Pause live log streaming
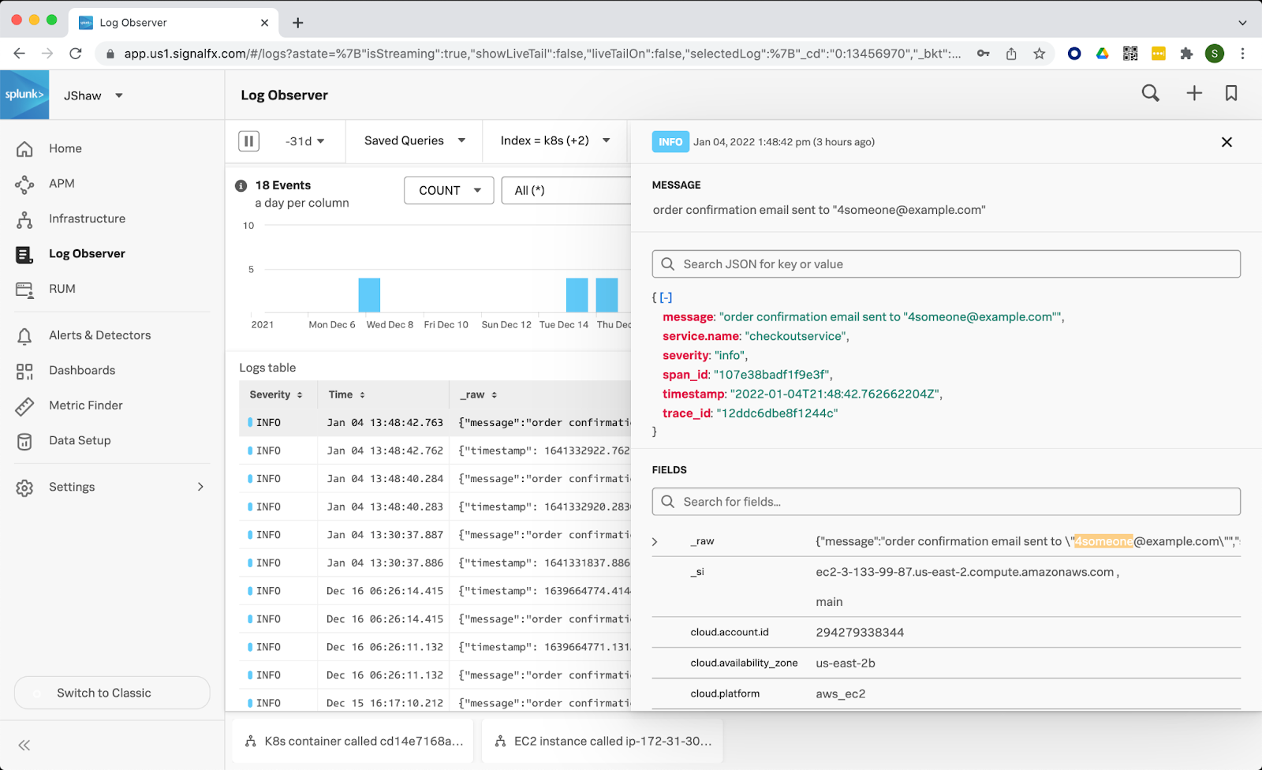The height and width of the screenshot is (770, 1262). point(248,140)
